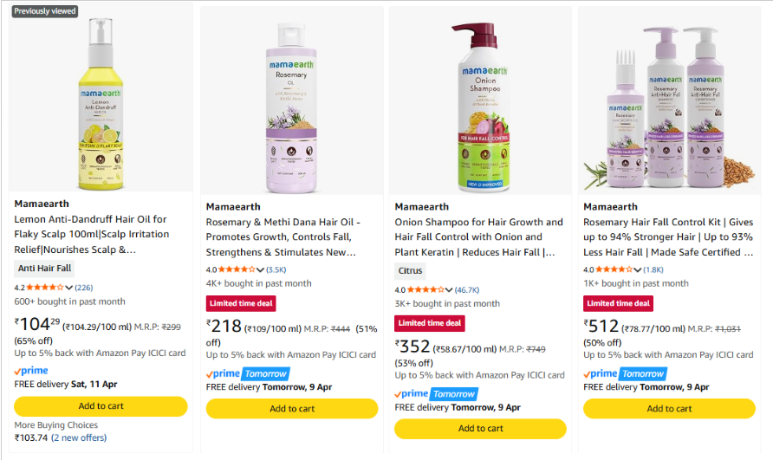Expand rating popover for Lemon Anti-Dandruff Hair Oil
The image size is (773, 460).
click(69, 288)
